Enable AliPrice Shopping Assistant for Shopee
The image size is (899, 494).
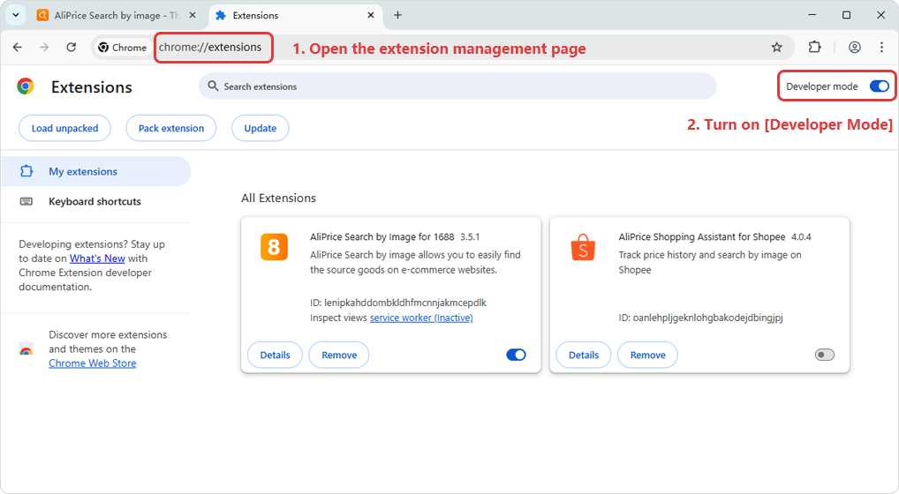824,355
